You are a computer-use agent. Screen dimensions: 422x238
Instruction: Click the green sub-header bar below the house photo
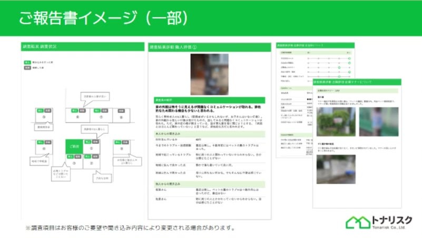pyautogui.click(x=209, y=100)
